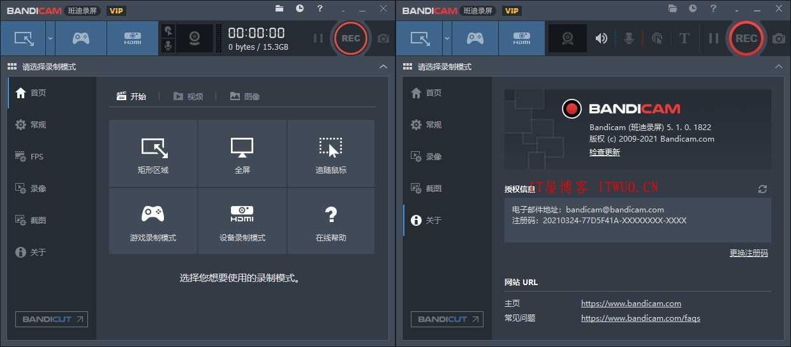Start recording with REC button in left window
The width and height of the screenshot is (791, 347).
(351, 38)
